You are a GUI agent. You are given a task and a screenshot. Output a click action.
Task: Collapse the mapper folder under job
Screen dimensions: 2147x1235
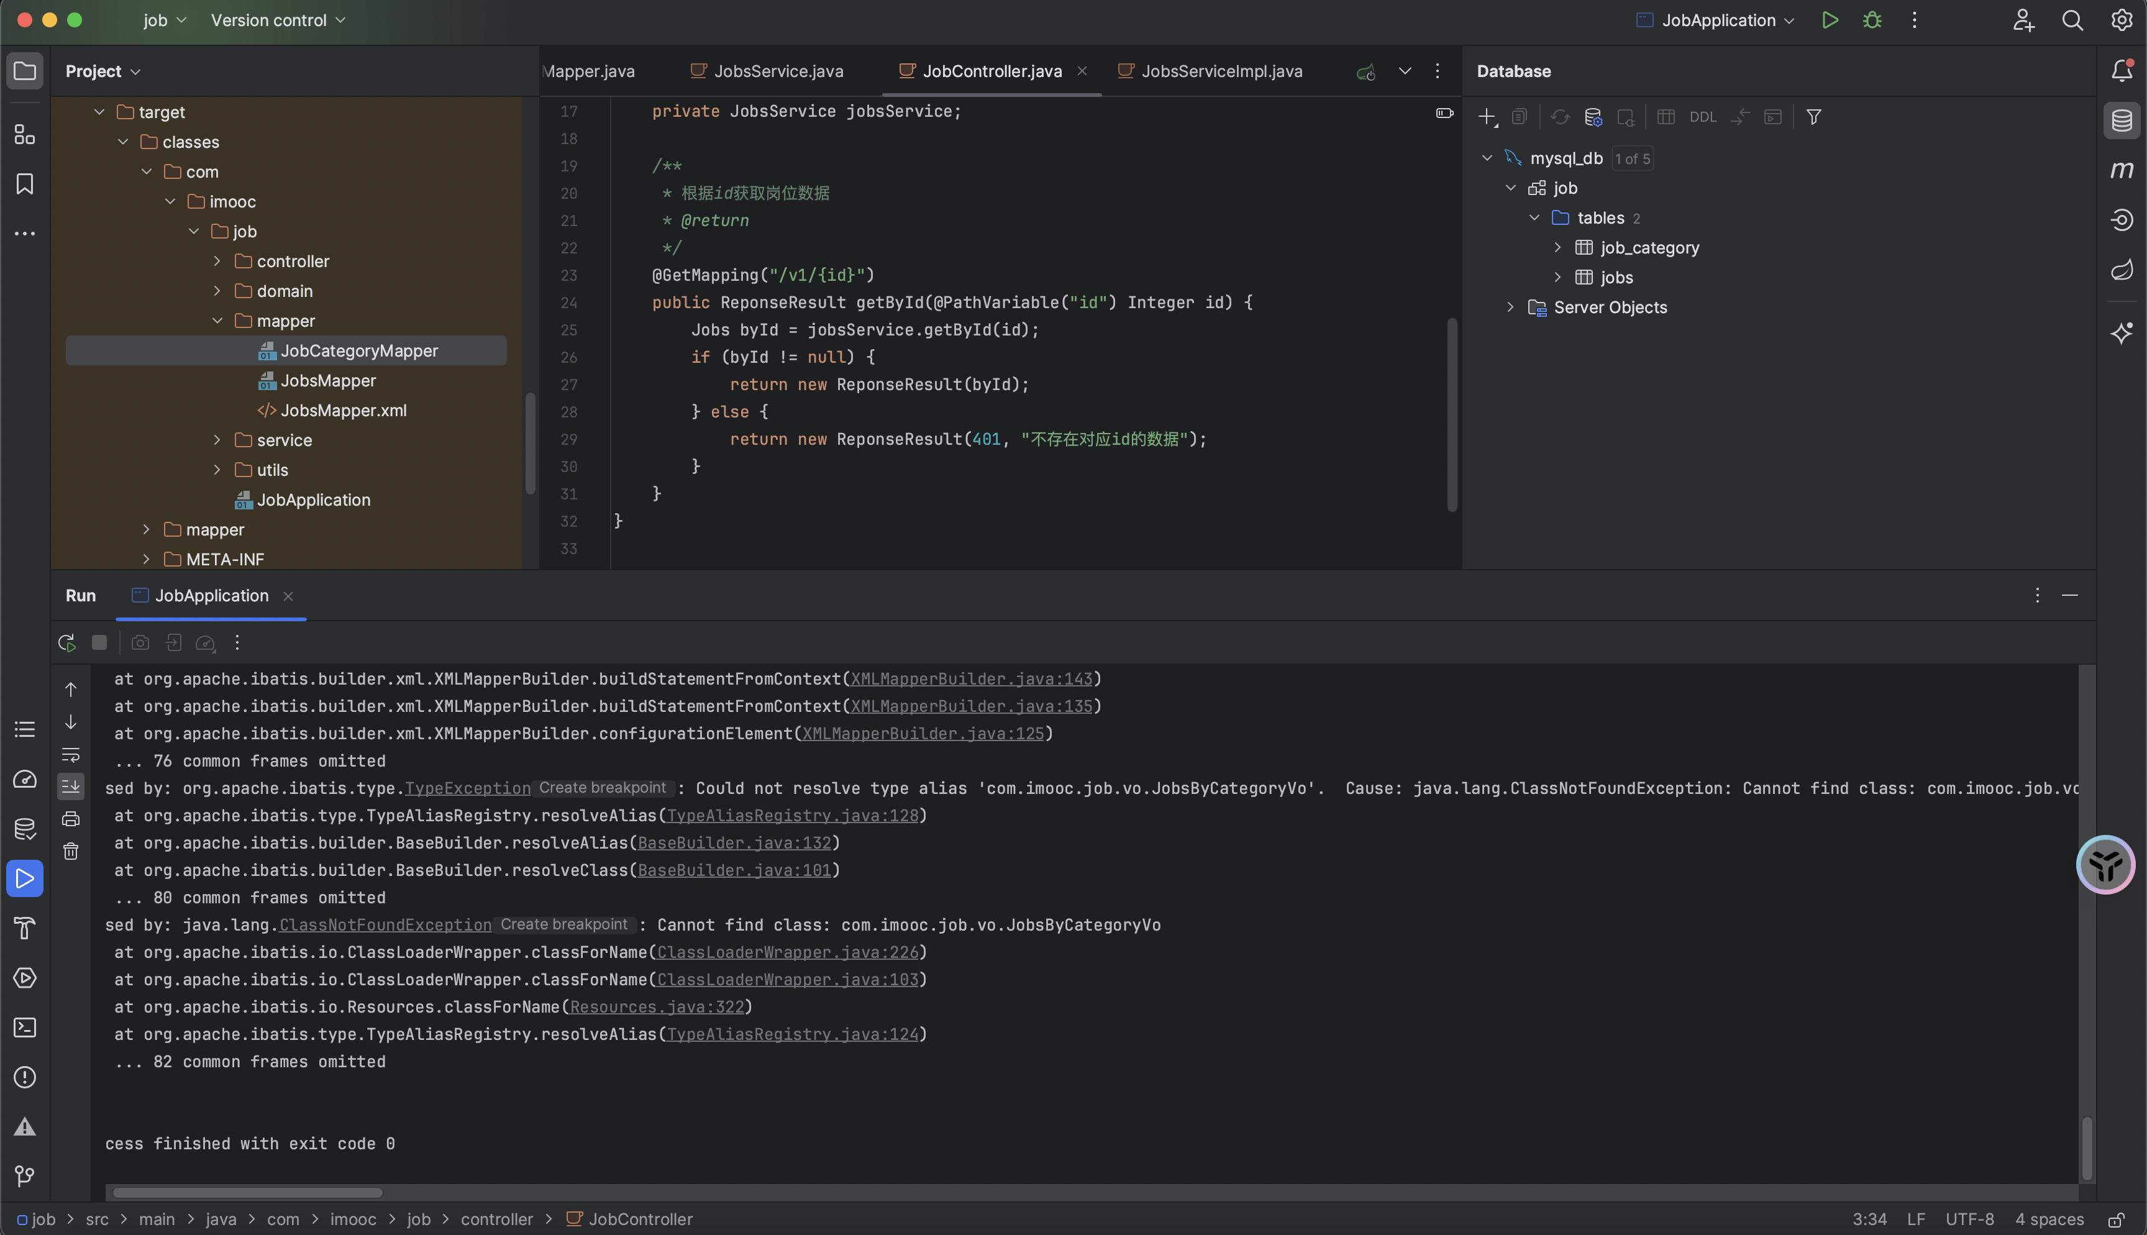[x=217, y=321]
